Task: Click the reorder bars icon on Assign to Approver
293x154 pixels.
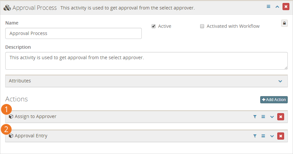Action: 263,117
